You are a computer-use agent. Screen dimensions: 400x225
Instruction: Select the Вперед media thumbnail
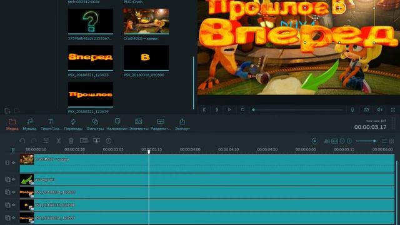[x=91, y=57]
